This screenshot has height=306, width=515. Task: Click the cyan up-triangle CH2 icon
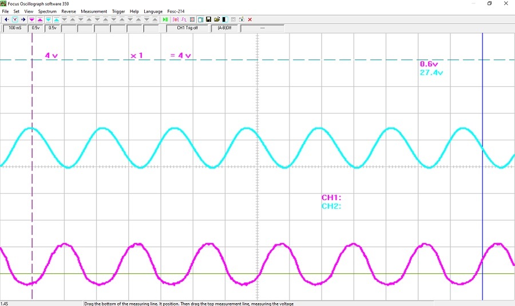[57, 19]
